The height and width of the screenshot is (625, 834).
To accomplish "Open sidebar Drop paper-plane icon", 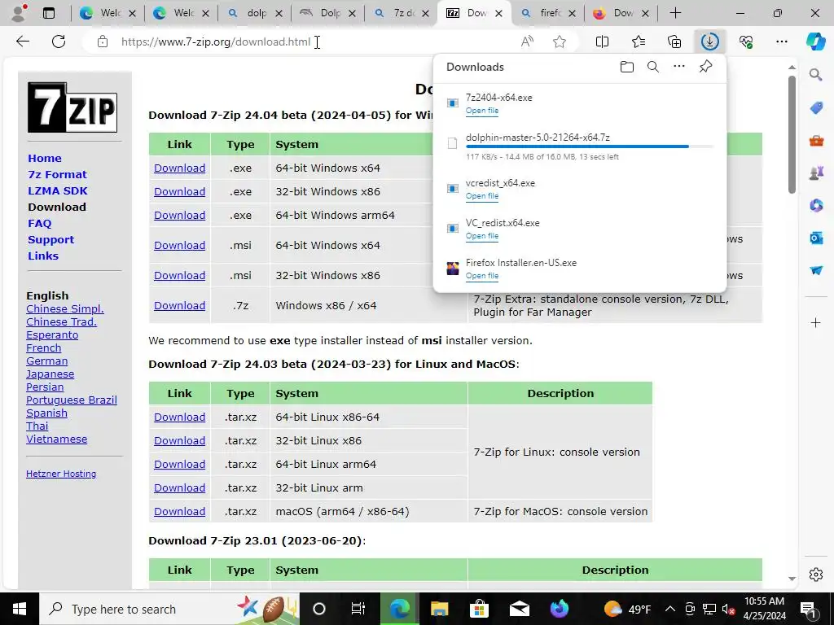I will tap(816, 270).
